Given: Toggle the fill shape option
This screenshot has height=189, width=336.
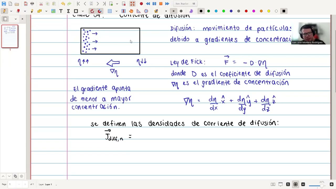Looking at the screenshot, I should [x=191, y=11].
